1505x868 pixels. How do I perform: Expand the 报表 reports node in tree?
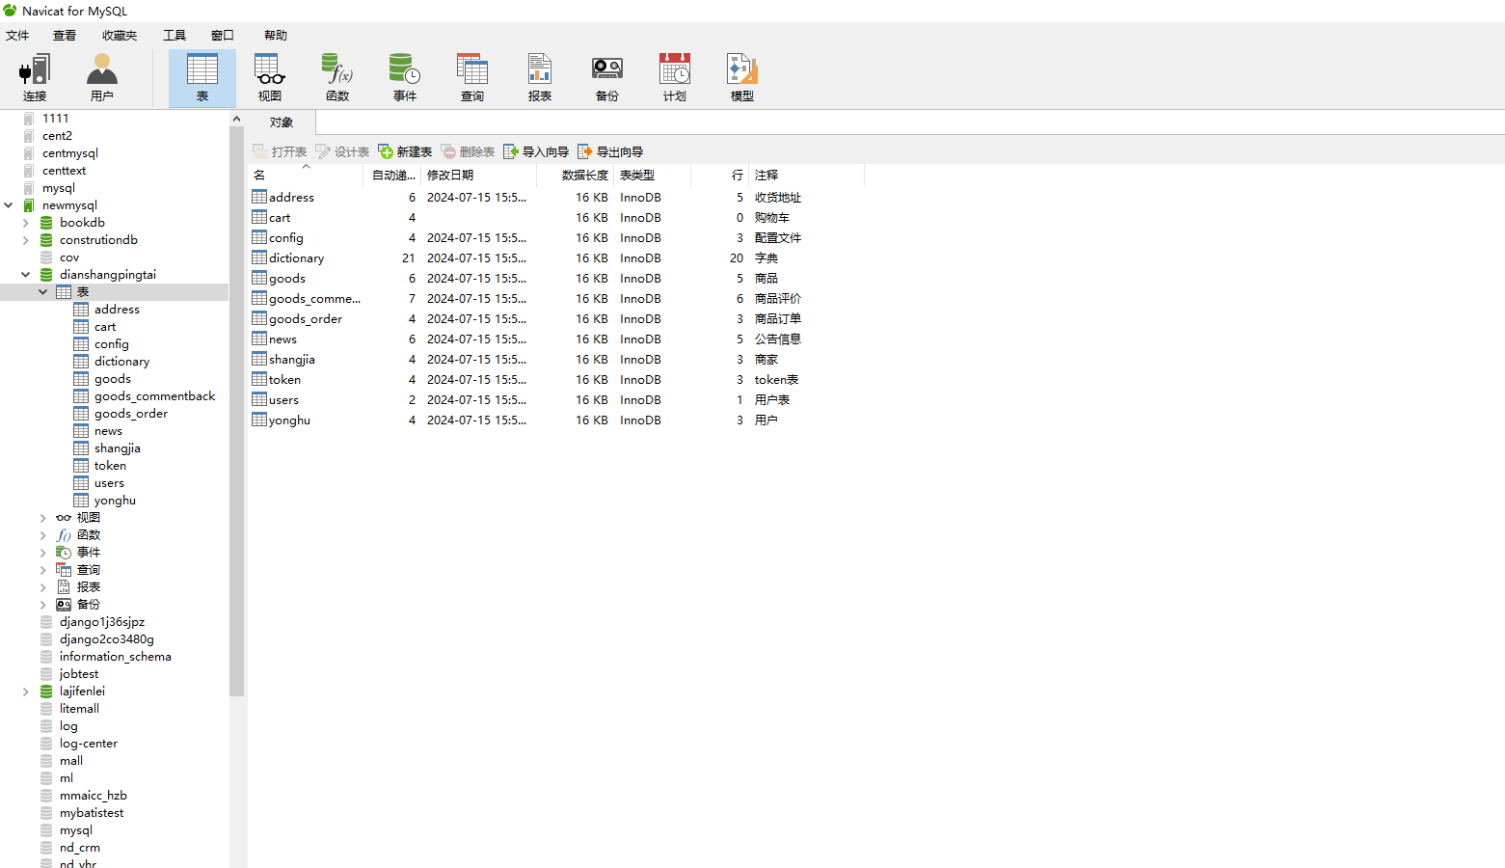coord(43,587)
